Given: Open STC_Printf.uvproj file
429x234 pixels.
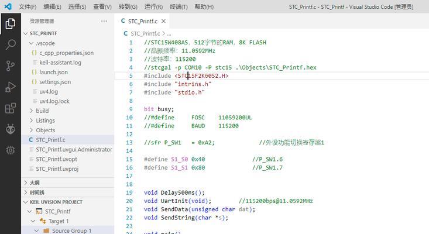Looking at the screenshot, I should tap(57, 169).
